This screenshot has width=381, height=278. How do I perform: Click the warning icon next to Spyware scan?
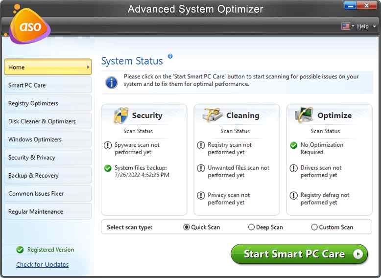(108, 145)
